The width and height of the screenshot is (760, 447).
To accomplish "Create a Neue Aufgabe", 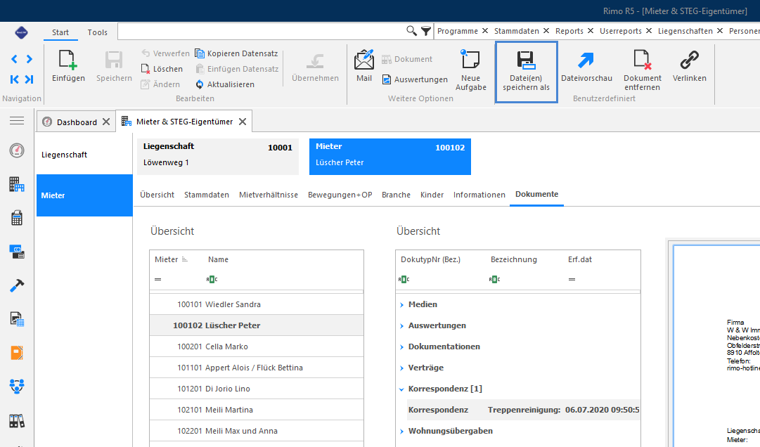I will pos(470,70).
